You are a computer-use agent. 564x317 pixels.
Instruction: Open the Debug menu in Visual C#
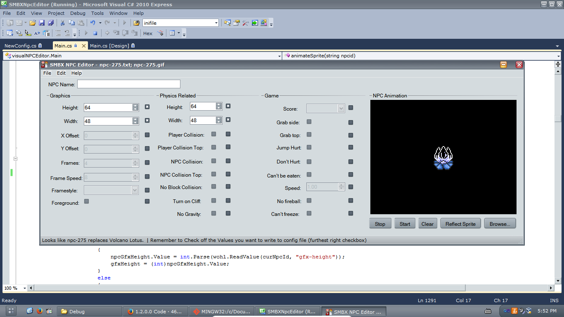(78, 13)
